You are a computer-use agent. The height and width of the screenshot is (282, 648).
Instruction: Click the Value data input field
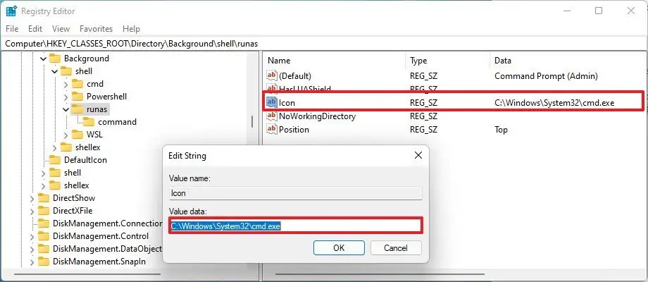pyautogui.click(x=296, y=226)
